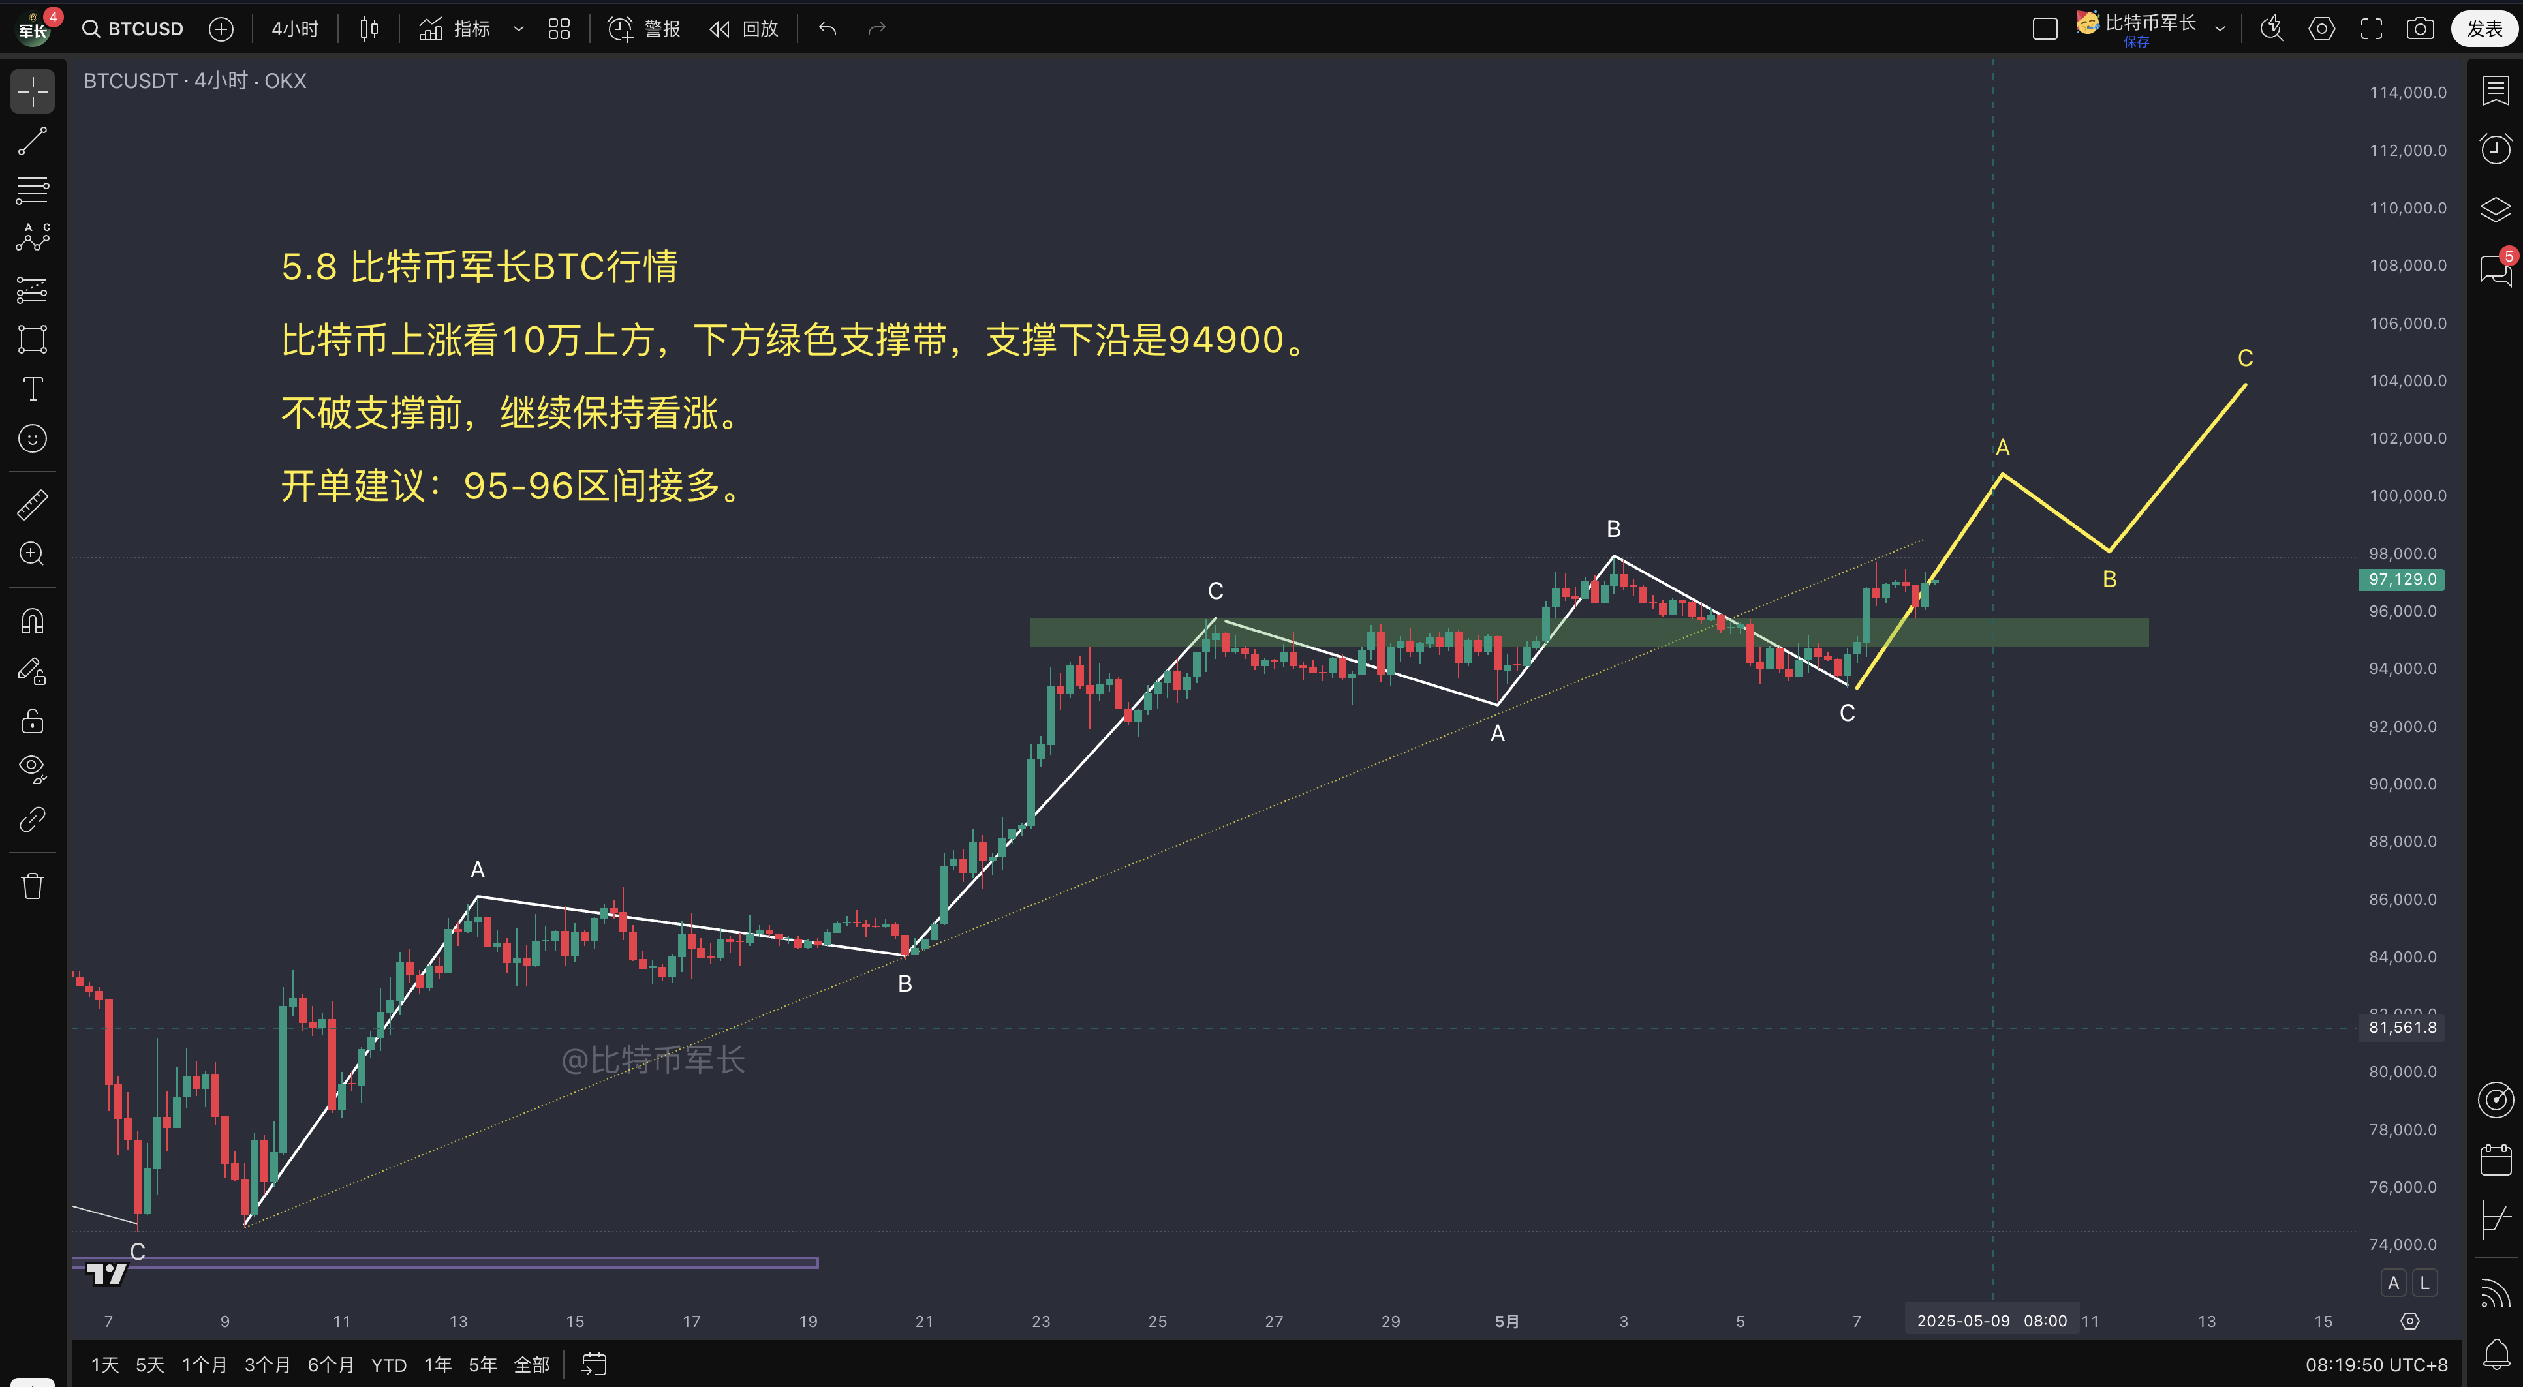Enter fullscreen chart mode
Screen dimensions: 2523x1387
click(2371, 29)
